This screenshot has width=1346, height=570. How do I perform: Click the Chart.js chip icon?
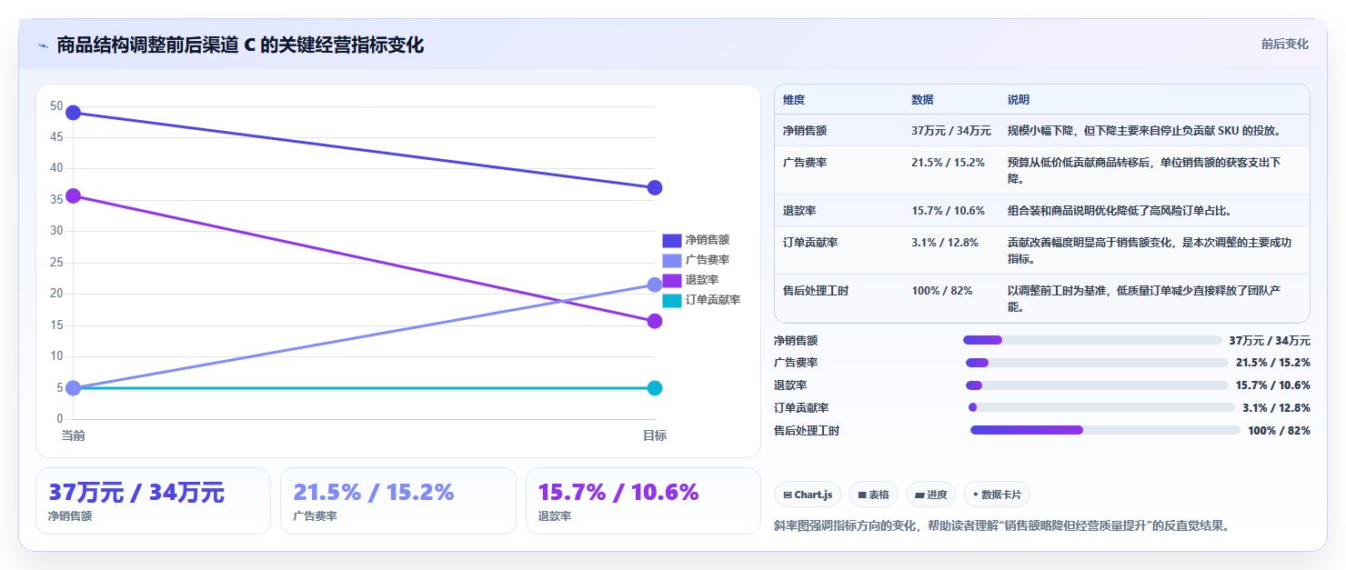788,495
